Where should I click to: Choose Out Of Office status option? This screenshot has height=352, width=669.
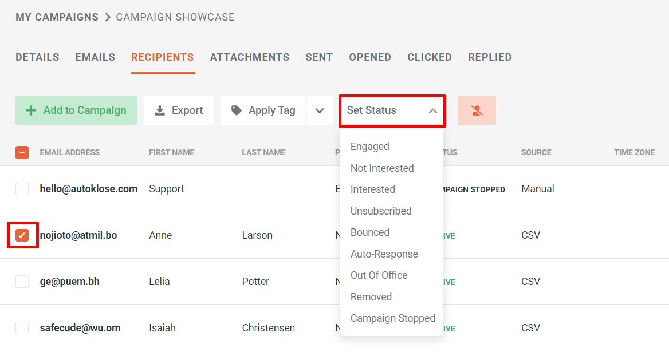[379, 275]
